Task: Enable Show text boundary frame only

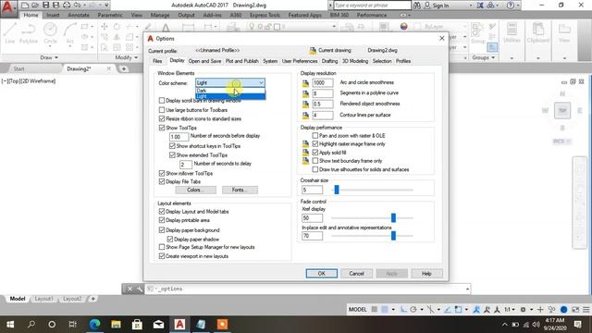Action: tap(314, 160)
